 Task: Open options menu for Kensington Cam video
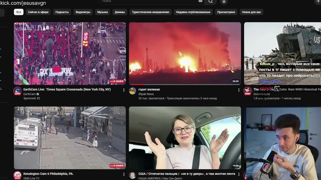(124, 174)
